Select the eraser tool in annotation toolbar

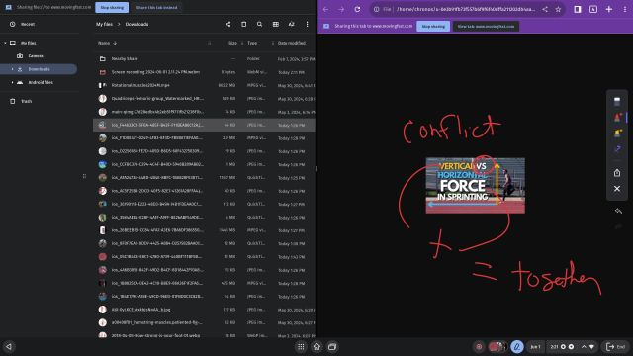click(617, 101)
